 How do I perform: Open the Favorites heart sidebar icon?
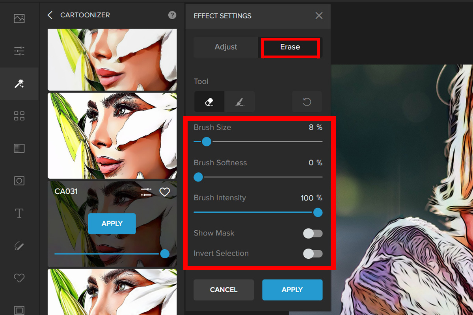tap(19, 278)
